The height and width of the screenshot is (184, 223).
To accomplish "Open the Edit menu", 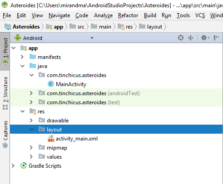I will [21, 15].
